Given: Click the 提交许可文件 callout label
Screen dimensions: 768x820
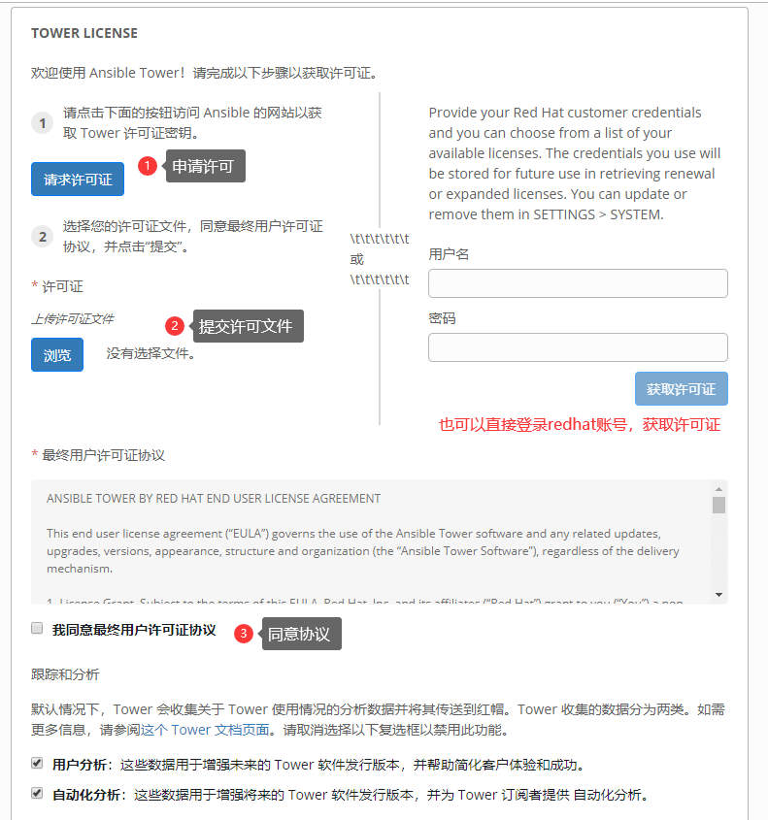Looking at the screenshot, I should coord(248,326).
